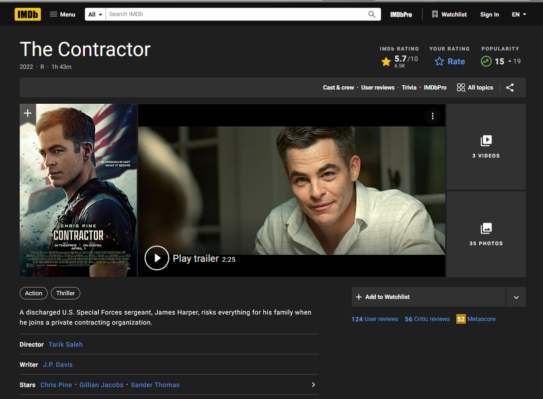Open writer J.P. Davis's page

pos(57,365)
